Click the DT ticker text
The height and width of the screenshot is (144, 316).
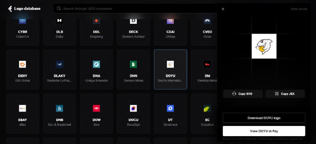[170, 120]
